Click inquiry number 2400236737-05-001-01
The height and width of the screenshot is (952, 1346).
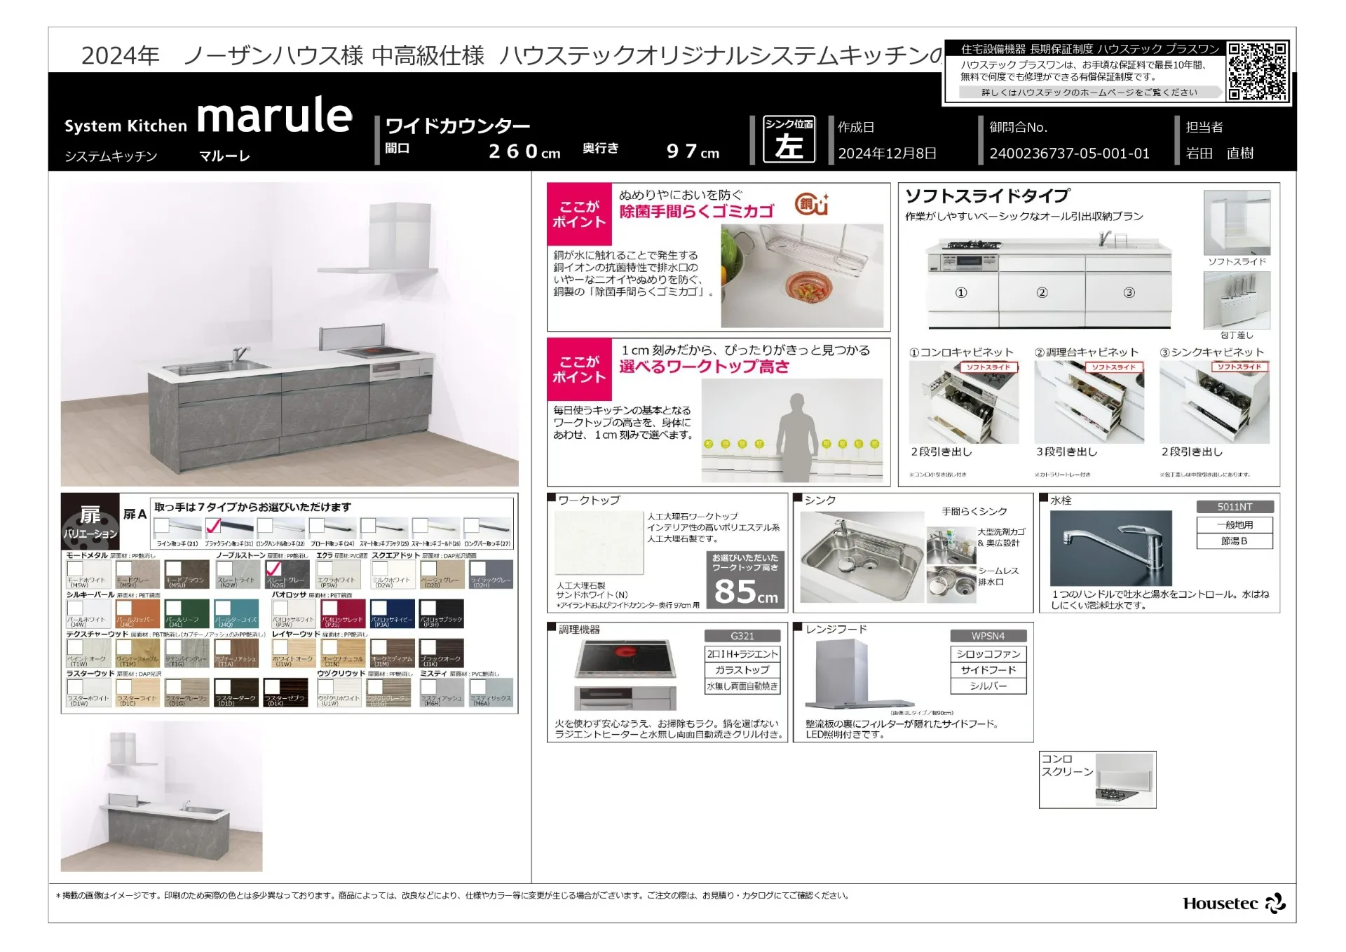click(1070, 154)
